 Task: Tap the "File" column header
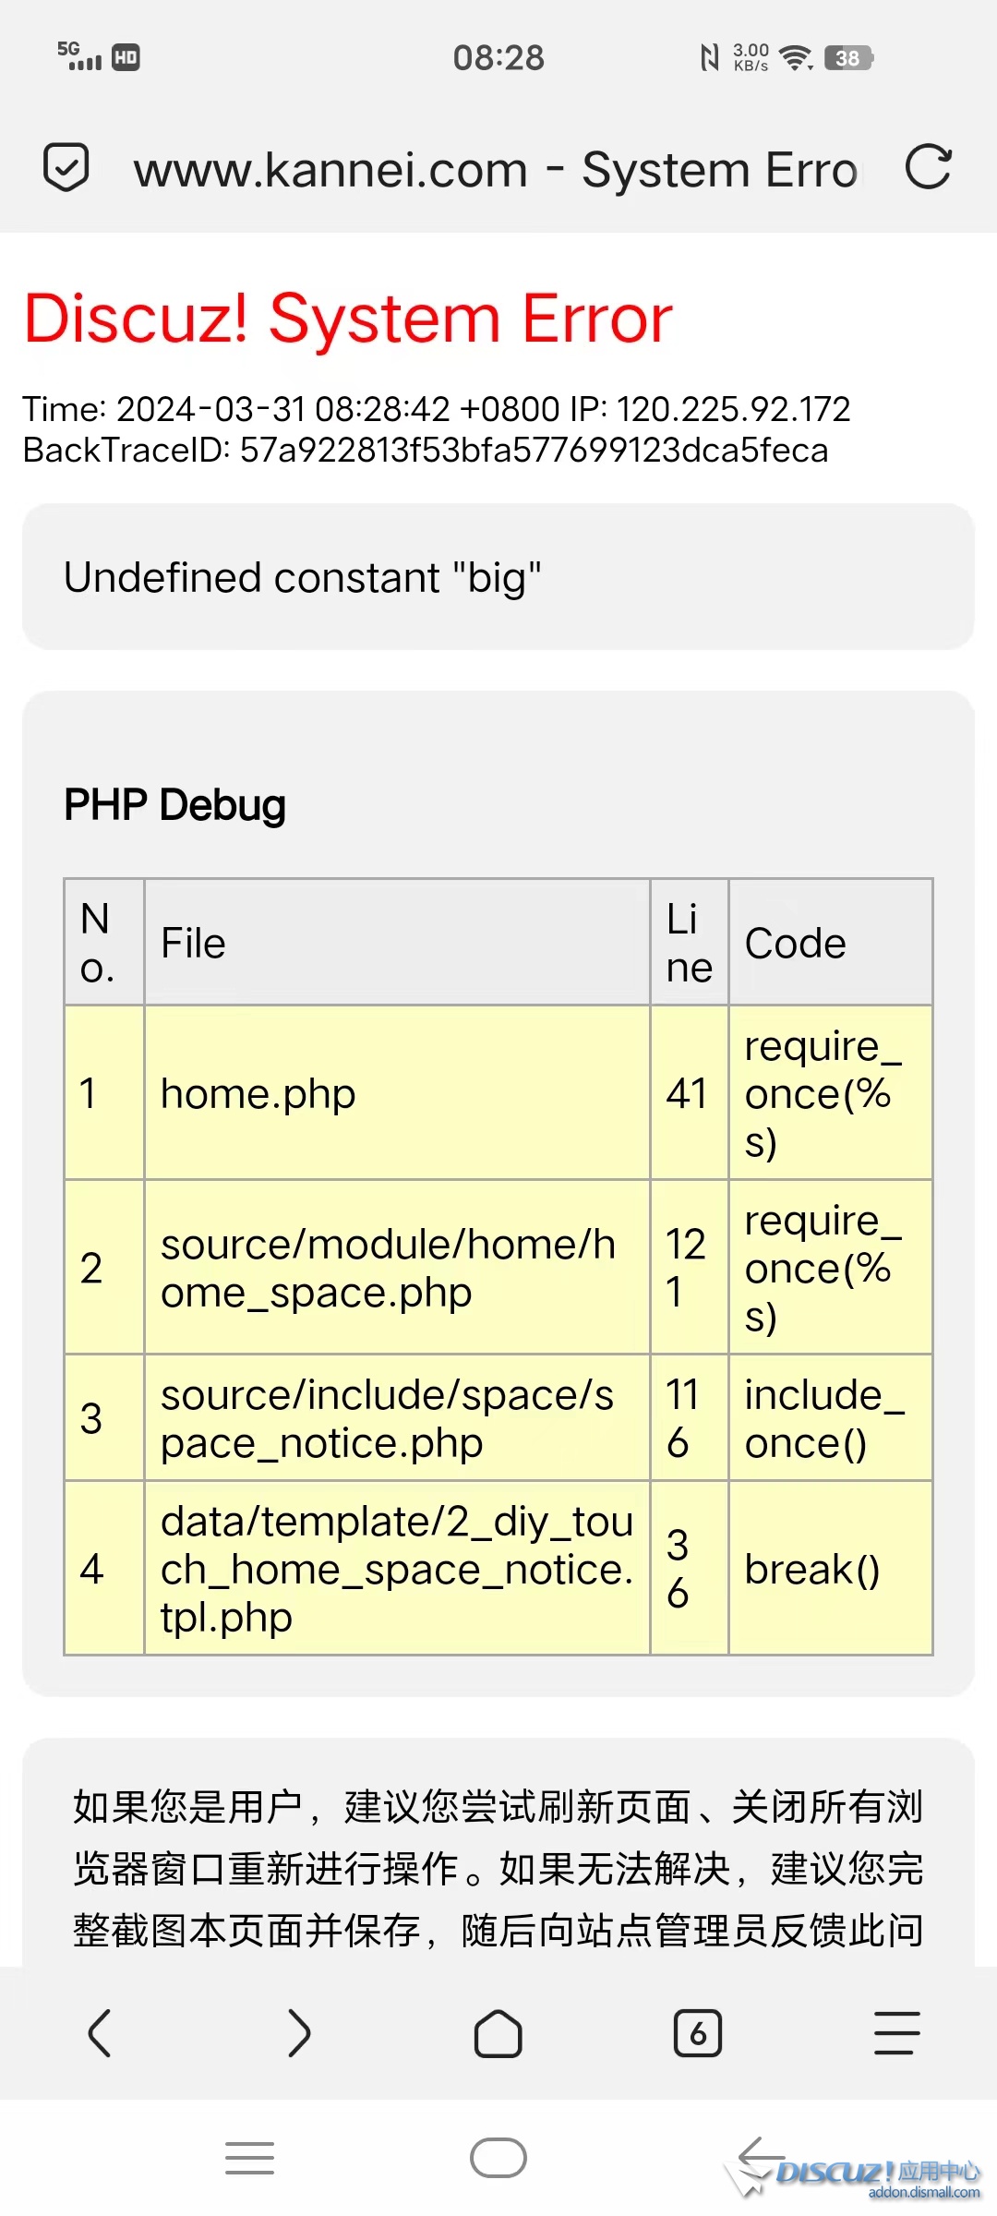[397, 943]
